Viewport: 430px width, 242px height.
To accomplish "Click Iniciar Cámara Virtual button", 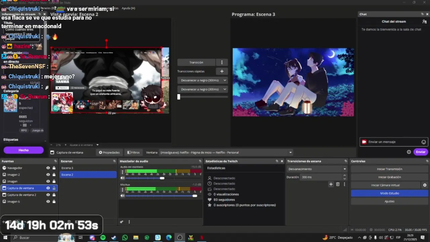I will [385, 185].
